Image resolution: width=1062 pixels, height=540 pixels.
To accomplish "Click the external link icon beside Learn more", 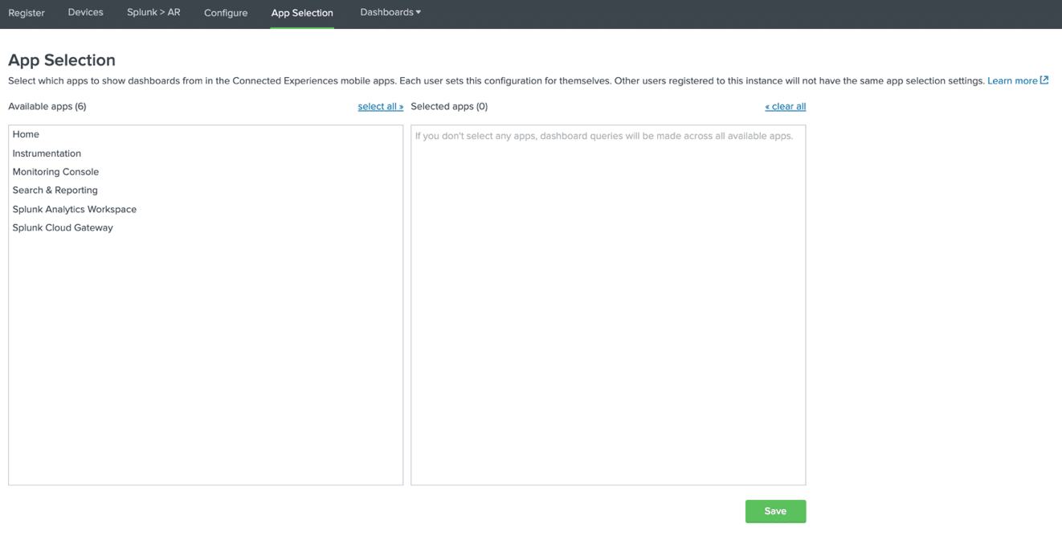I will [1044, 80].
